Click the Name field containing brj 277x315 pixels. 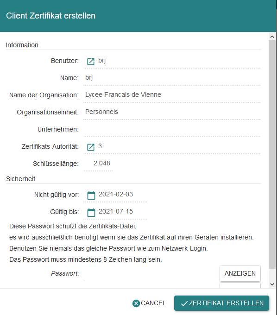172,78
